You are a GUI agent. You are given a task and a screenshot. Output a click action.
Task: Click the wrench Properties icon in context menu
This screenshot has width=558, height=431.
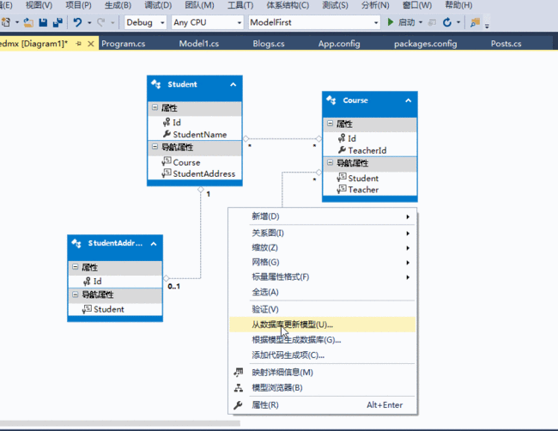(238, 404)
